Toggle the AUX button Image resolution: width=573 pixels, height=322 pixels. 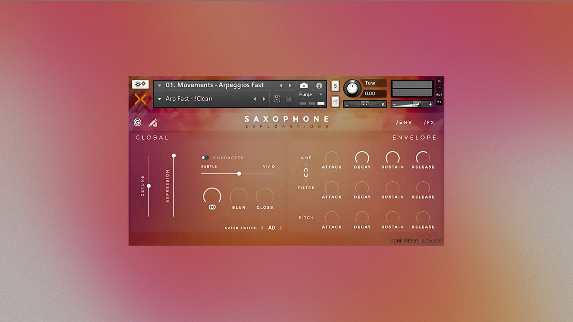439,94
